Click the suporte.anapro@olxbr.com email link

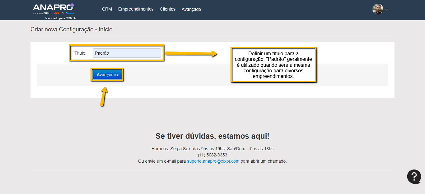click(213, 161)
